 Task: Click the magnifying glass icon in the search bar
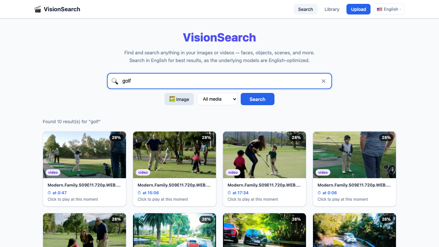coord(115,81)
